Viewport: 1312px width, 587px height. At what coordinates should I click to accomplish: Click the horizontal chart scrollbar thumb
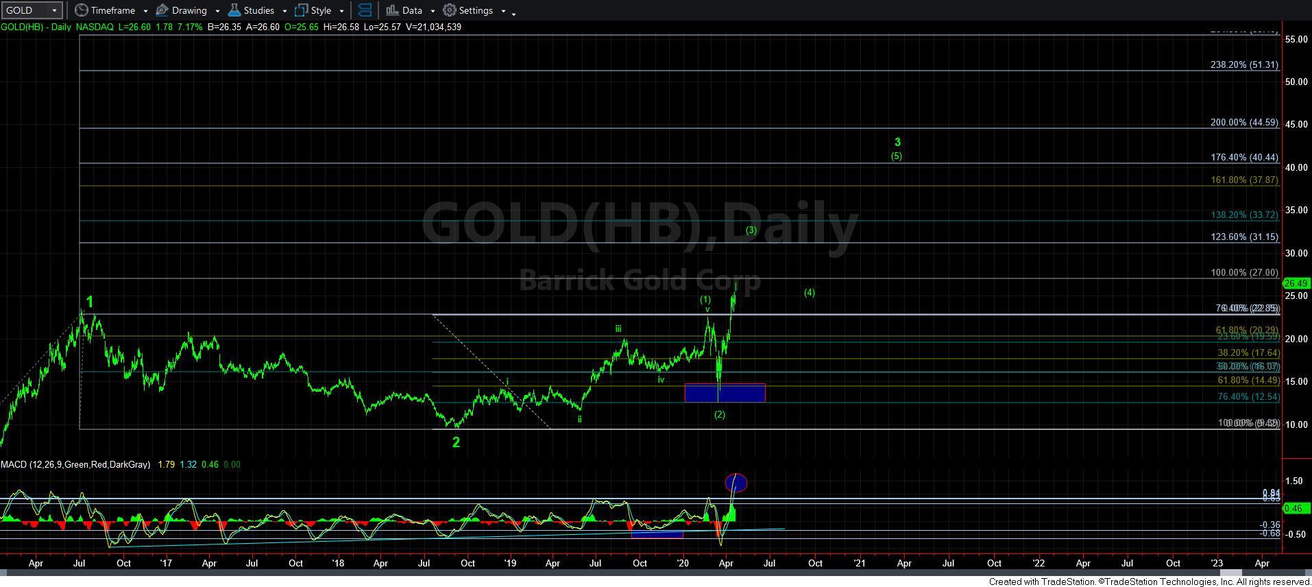tap(1230, 573)
